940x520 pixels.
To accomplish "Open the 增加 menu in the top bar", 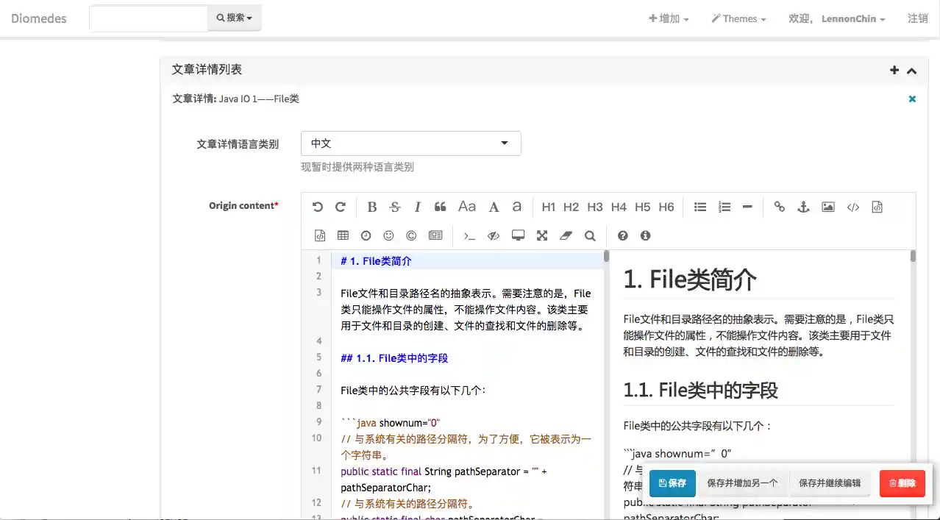I will (667, 18).
